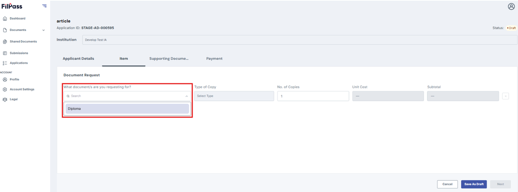Click the search magnifier icon in dropdown

click(x=68, y=96)
